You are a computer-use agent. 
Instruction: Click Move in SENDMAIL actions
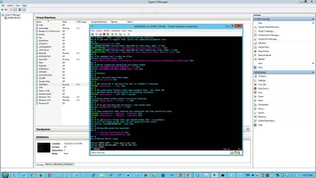click(x=261, y=109)
